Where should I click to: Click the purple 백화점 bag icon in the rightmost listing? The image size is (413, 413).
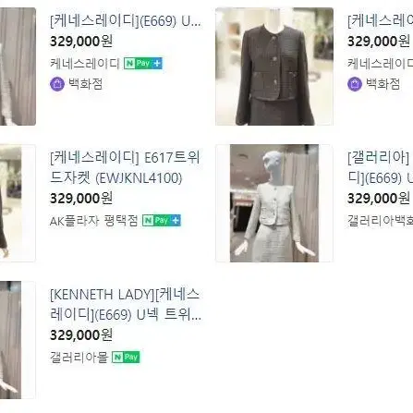tap(355, 84)
